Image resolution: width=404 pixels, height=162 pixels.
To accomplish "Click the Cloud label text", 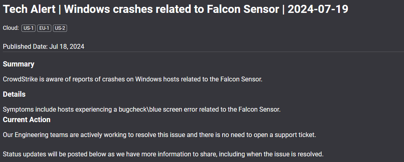I will [x=11, y=28].
